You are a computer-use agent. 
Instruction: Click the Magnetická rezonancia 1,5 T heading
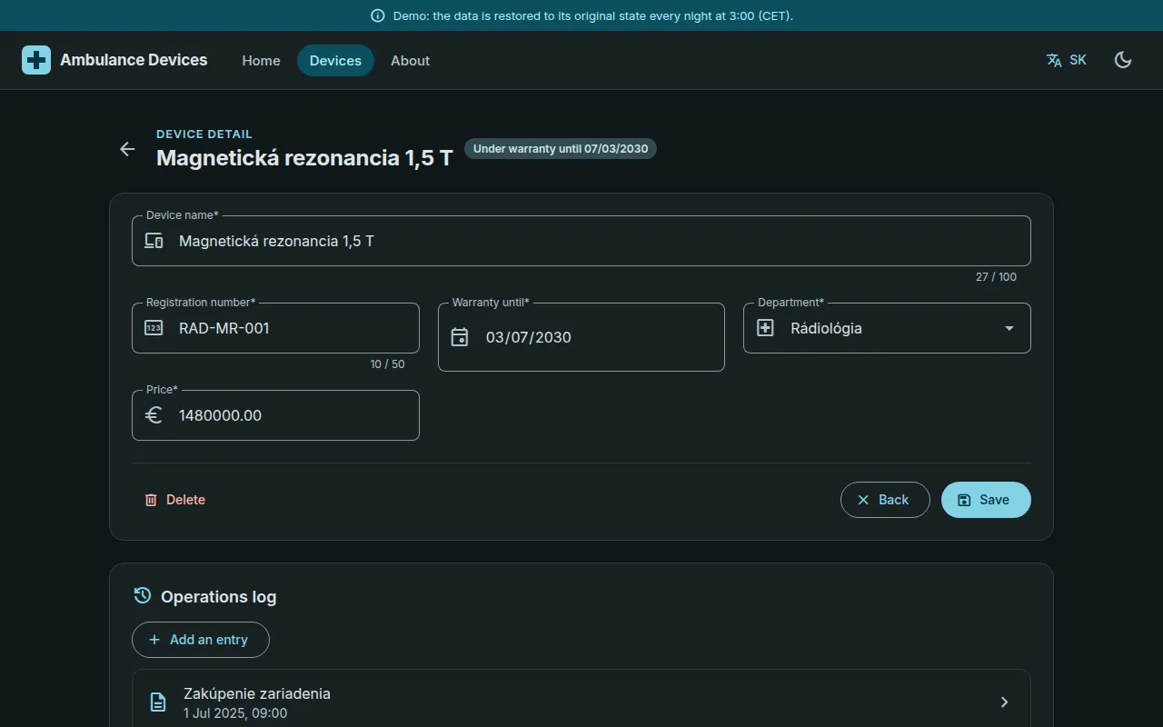[x=304, y=158]
